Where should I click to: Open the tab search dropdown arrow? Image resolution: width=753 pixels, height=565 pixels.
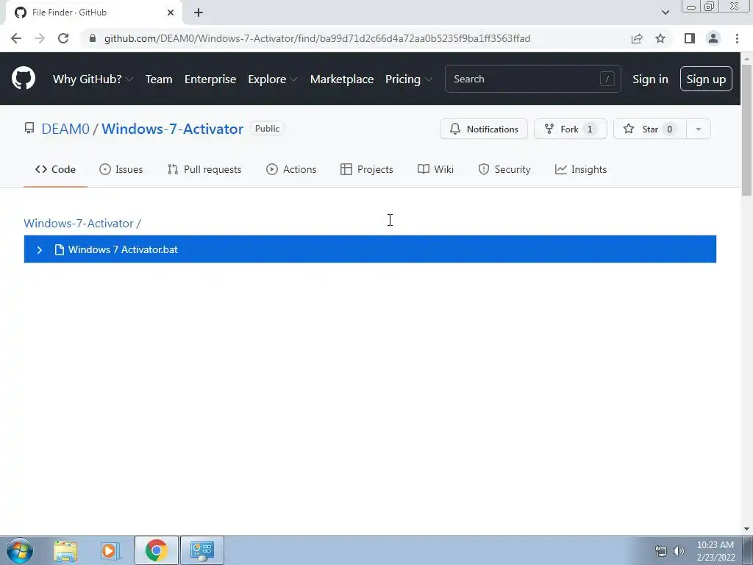pos(665,13)
